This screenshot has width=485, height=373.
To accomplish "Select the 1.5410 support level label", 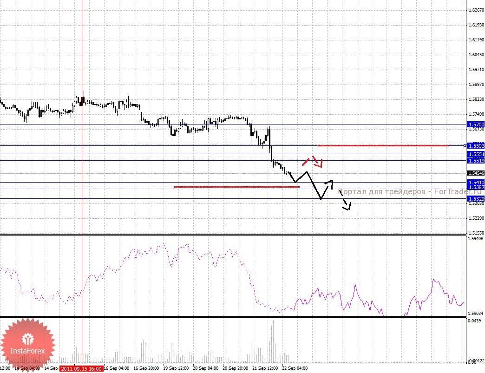I will (x=476, y=183).
